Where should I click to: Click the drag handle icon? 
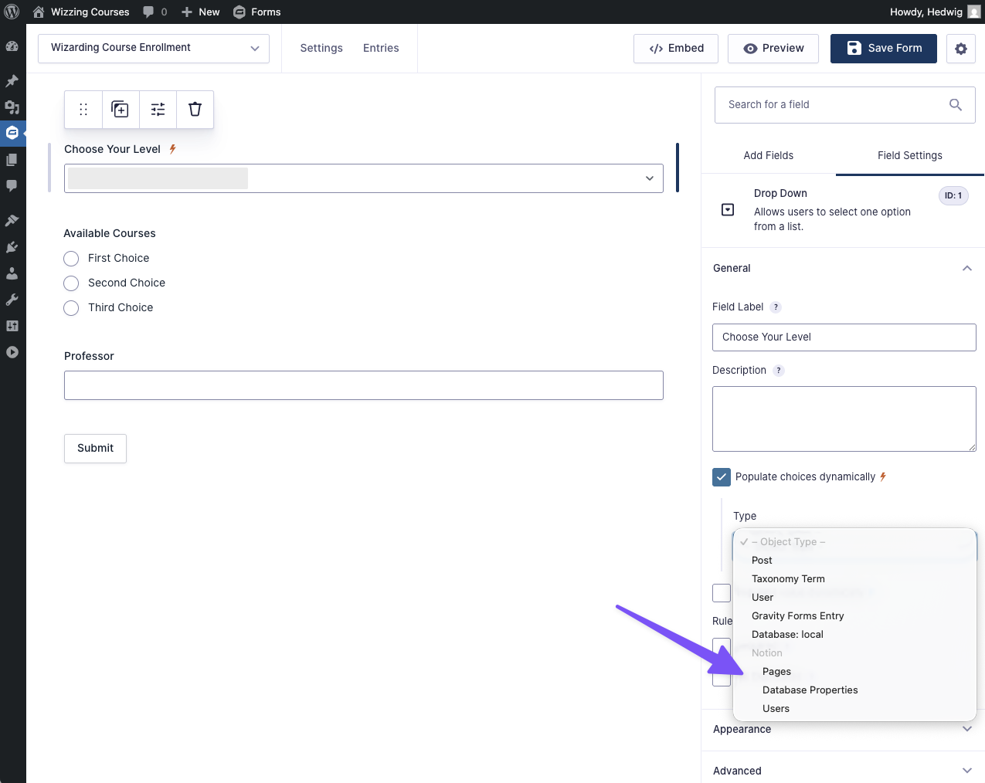click(x=83, y=109)
